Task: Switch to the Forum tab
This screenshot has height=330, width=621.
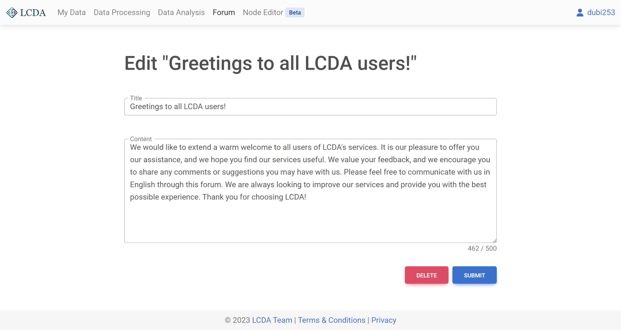Action: (x=224, y=12)
